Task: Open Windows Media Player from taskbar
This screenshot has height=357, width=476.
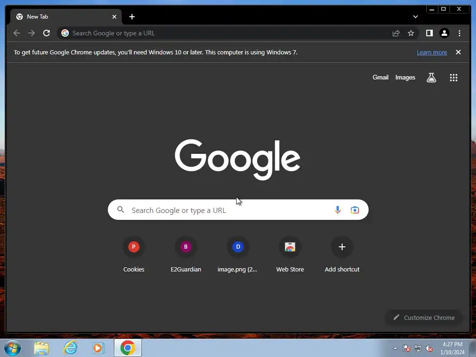Action: click(99, 348)
